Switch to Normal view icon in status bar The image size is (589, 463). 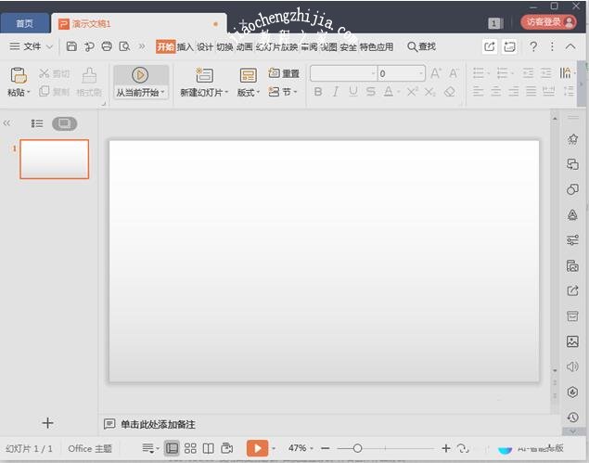coord(172,448)
